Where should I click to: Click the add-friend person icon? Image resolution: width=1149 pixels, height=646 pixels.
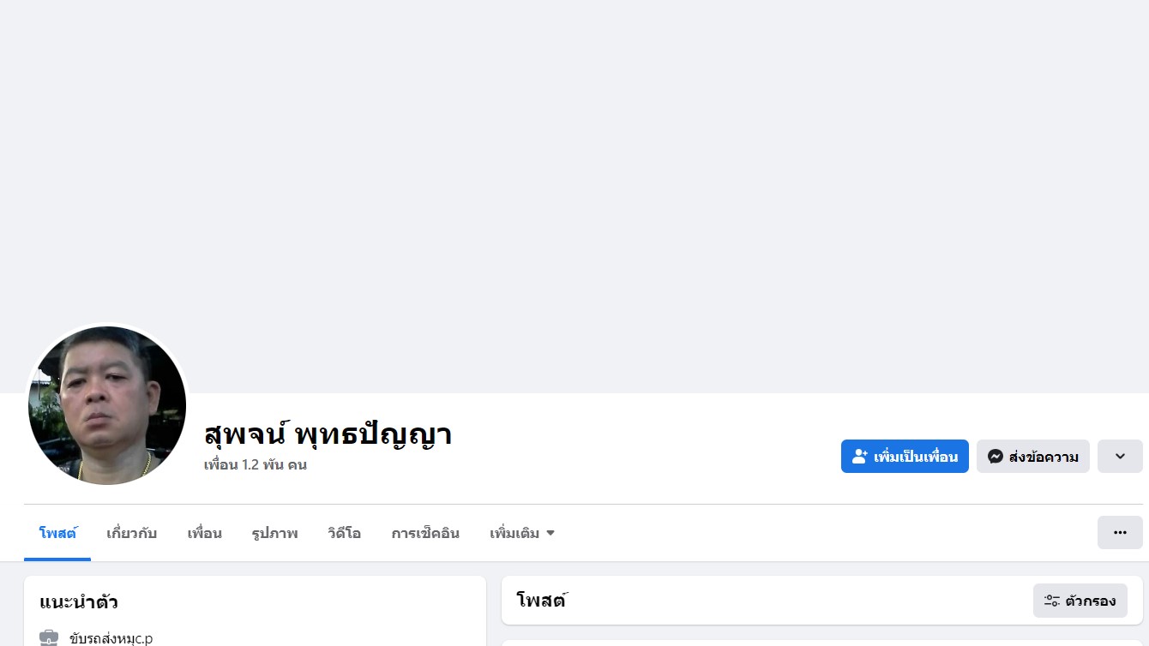(860, 457)
